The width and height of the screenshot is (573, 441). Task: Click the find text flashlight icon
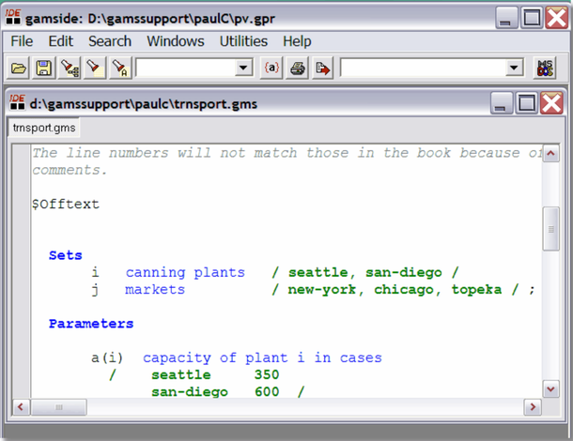(x=94, y=68)
